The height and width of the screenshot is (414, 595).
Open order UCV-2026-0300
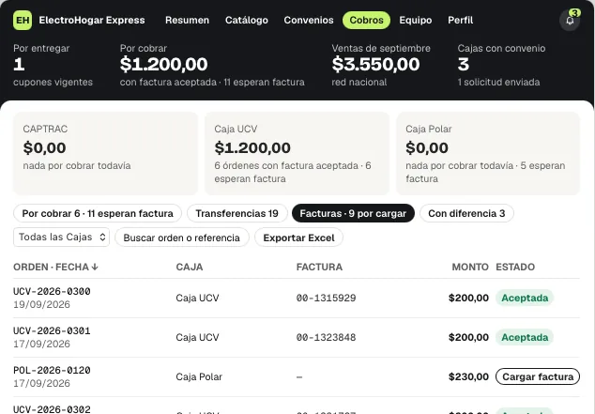point(52,291)
